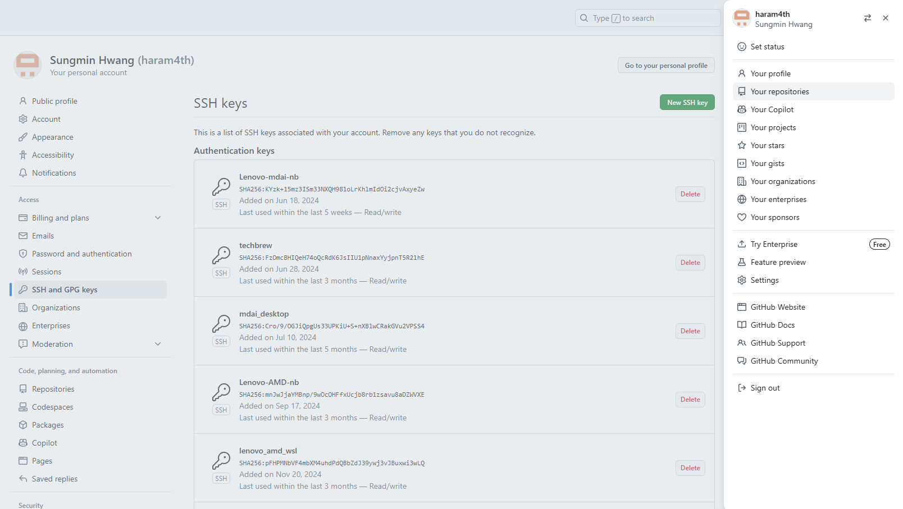
Task: Click the upload icon next to Try Enterprise
Action: tap(742, 244)
